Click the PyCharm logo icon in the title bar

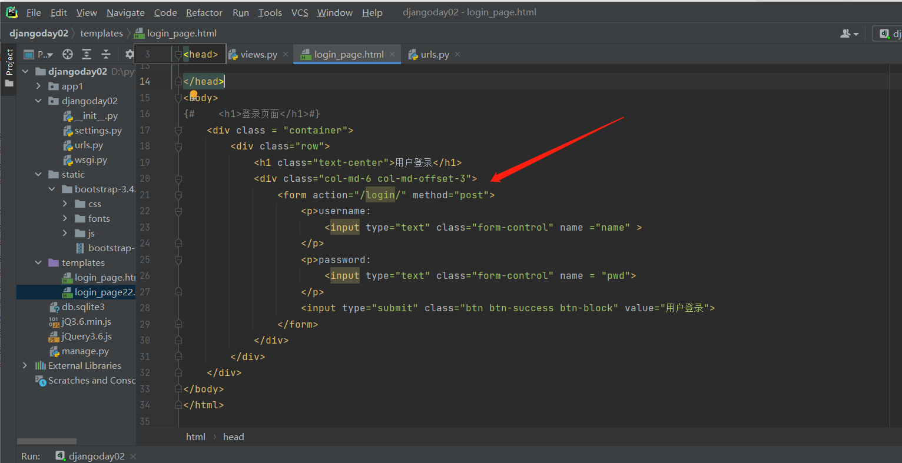tap(11, 12)
